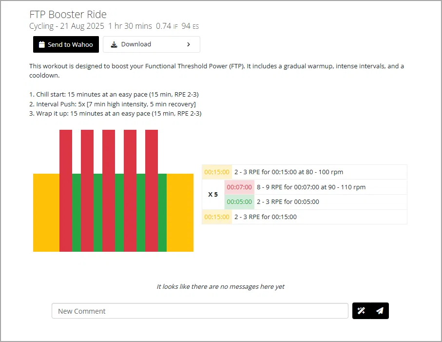
Task: Click the paper plane send icon
Action: tap(380, 311)
